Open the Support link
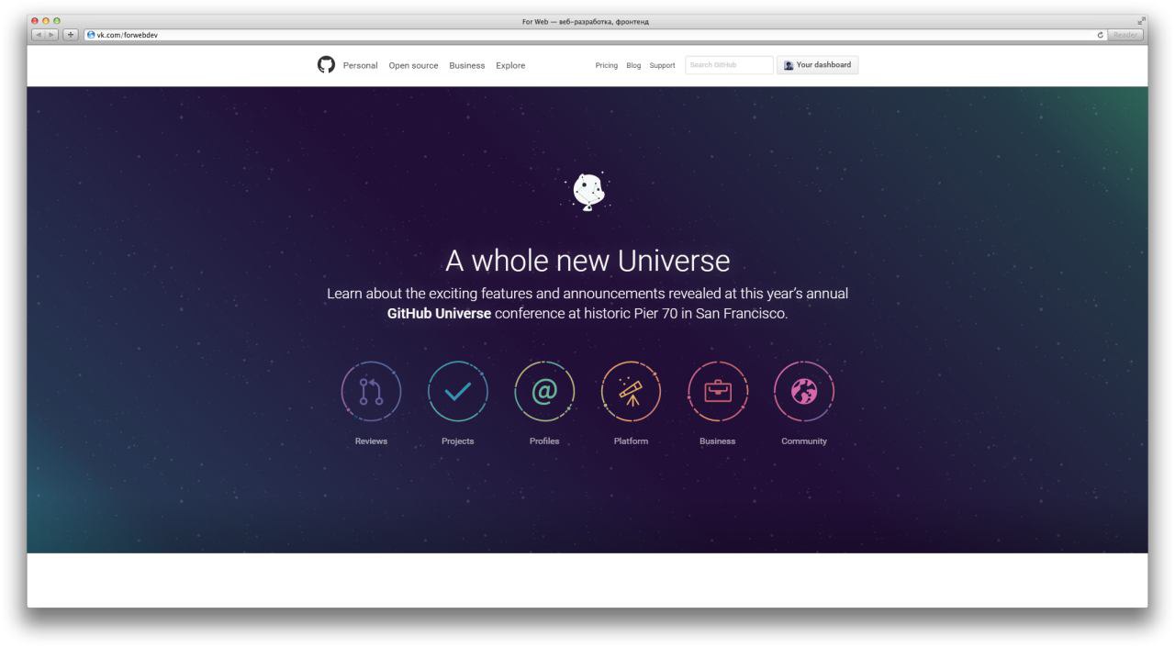1175x647 pixels. click(662, 65)
